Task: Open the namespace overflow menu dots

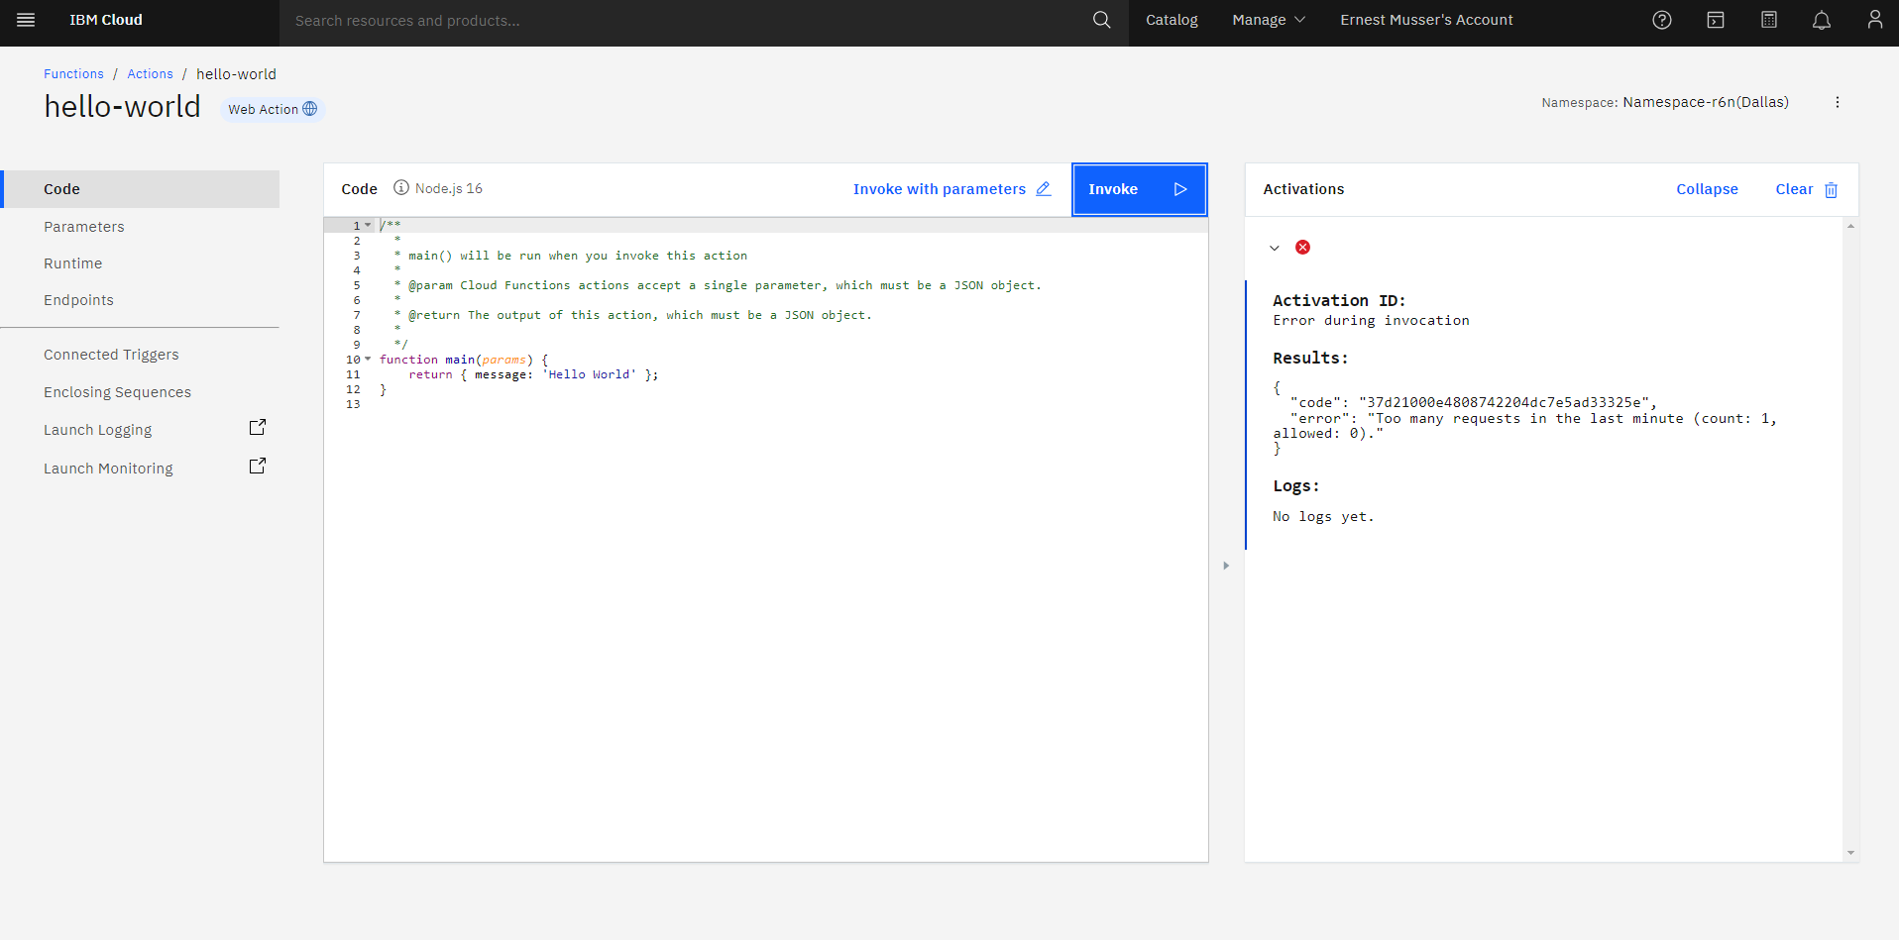Action: 1837,102
